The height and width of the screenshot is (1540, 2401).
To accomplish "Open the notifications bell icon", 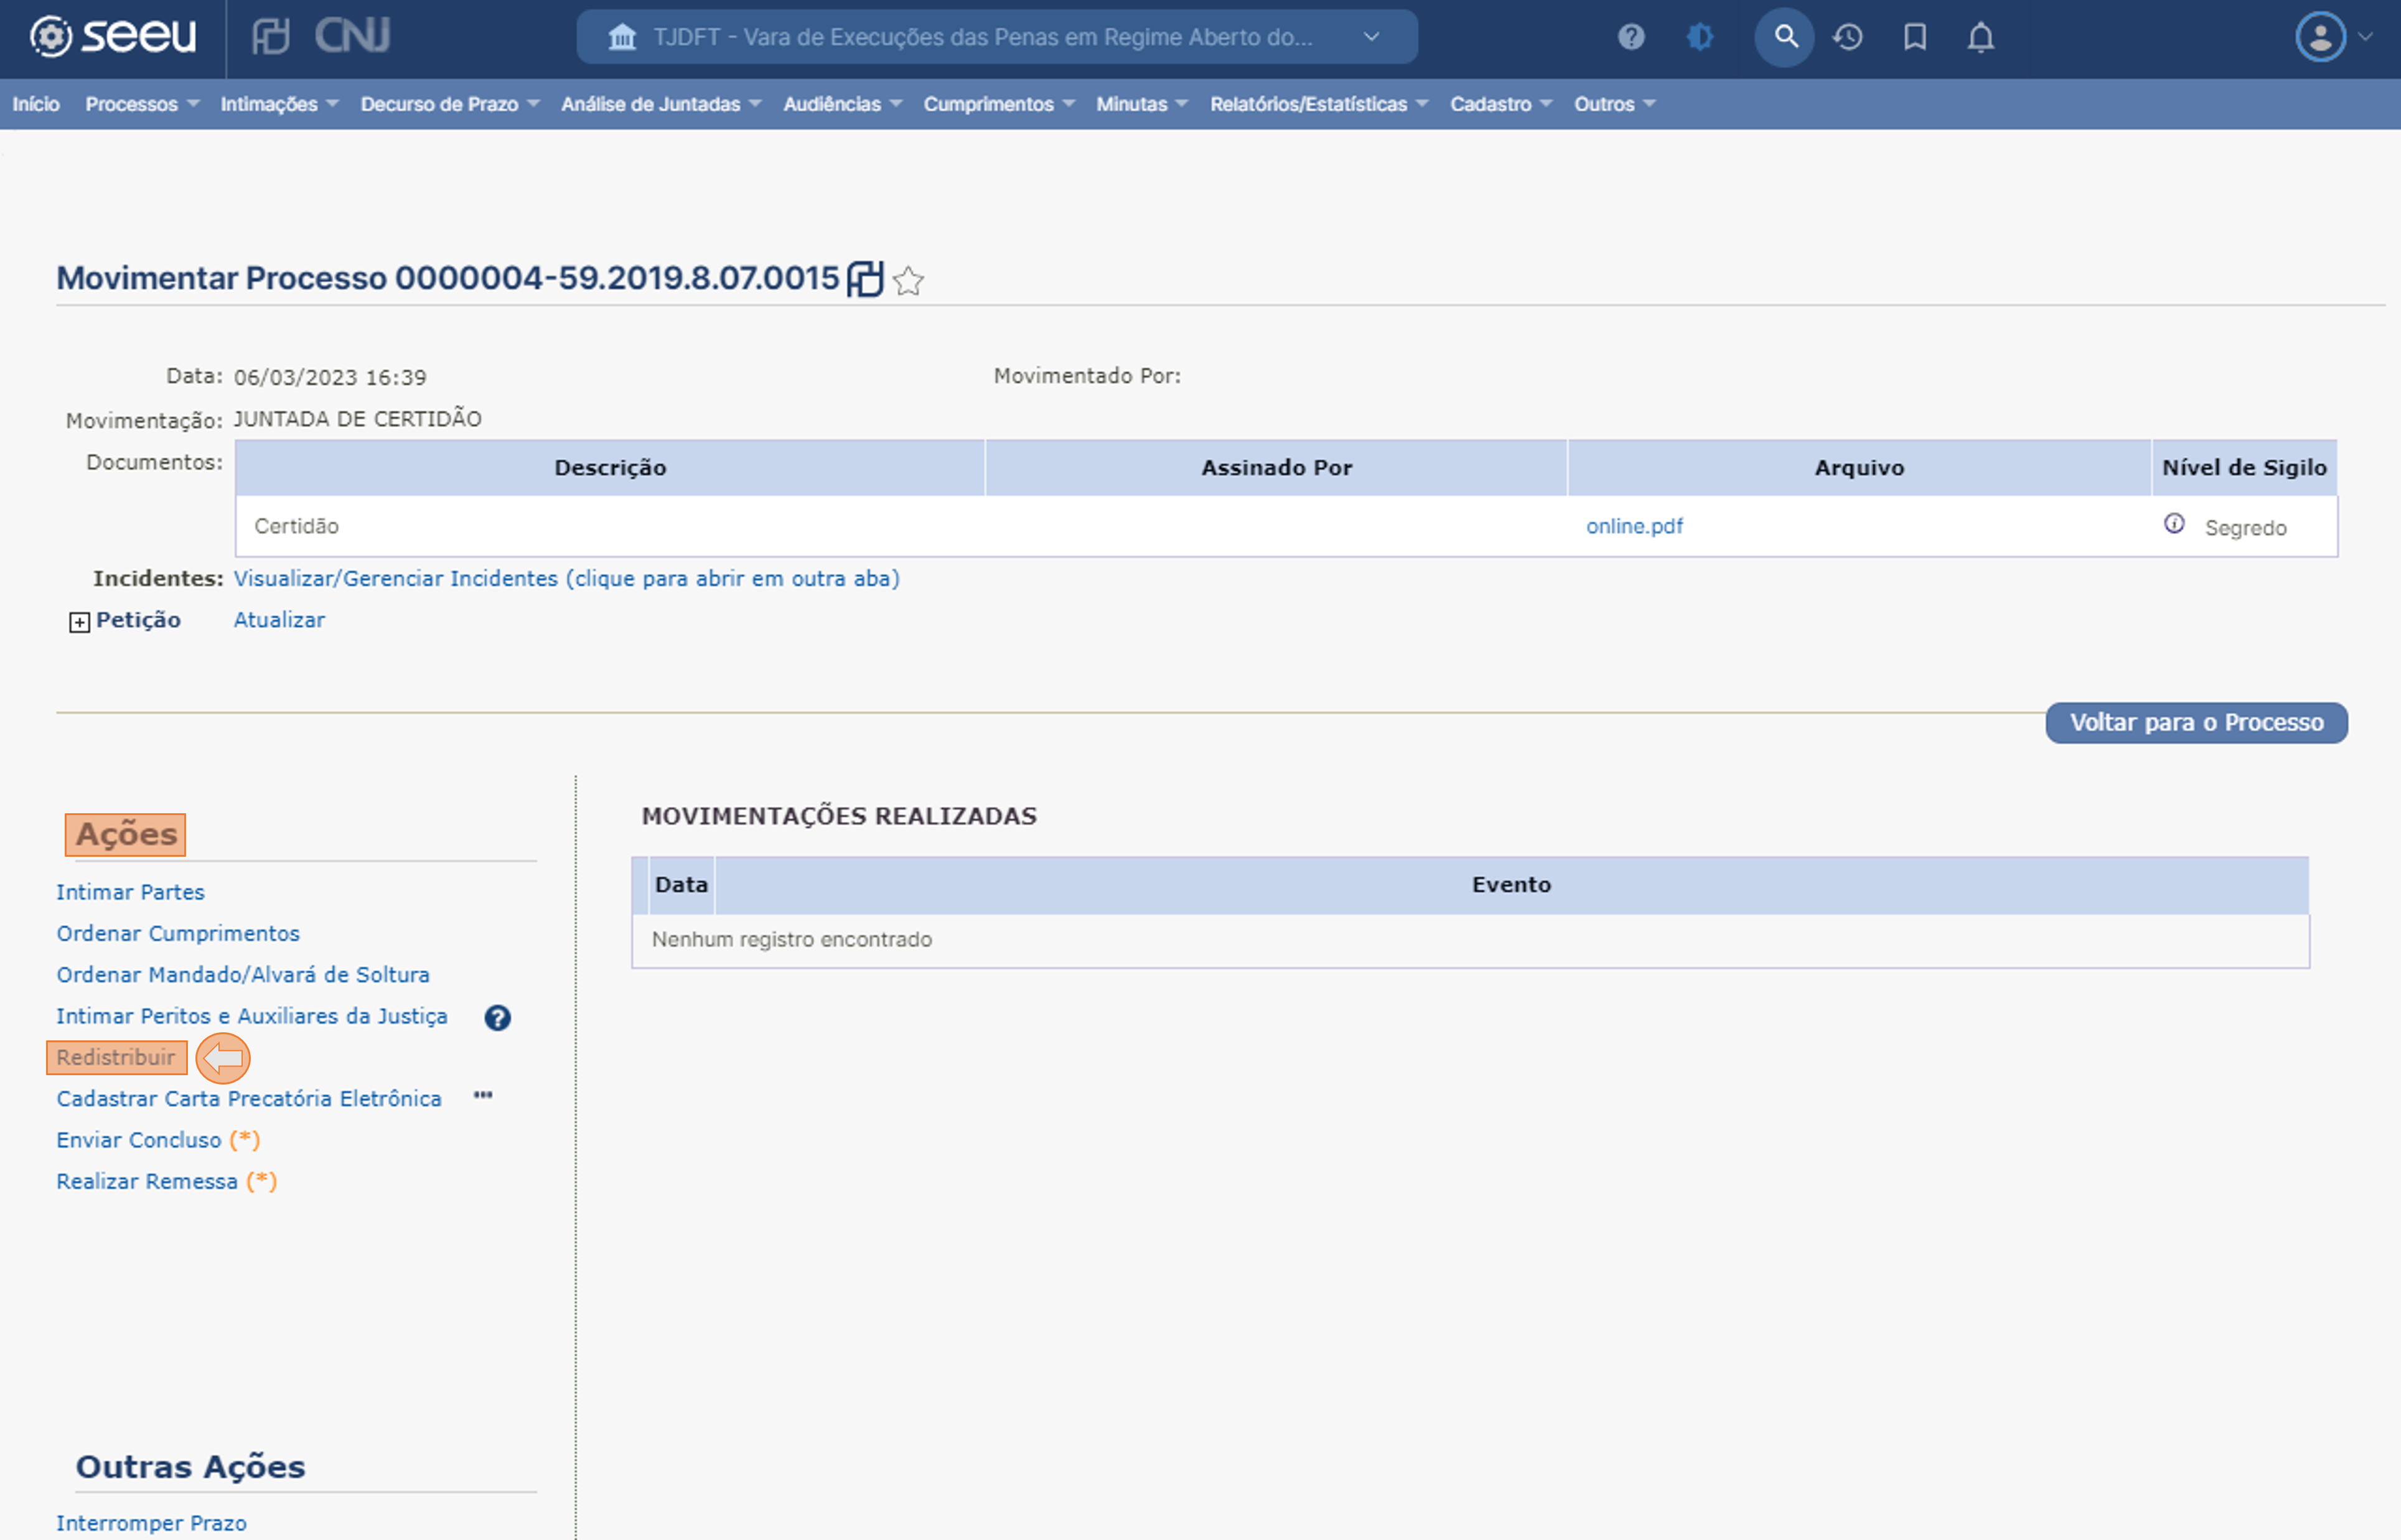I will coord(1981,37).
